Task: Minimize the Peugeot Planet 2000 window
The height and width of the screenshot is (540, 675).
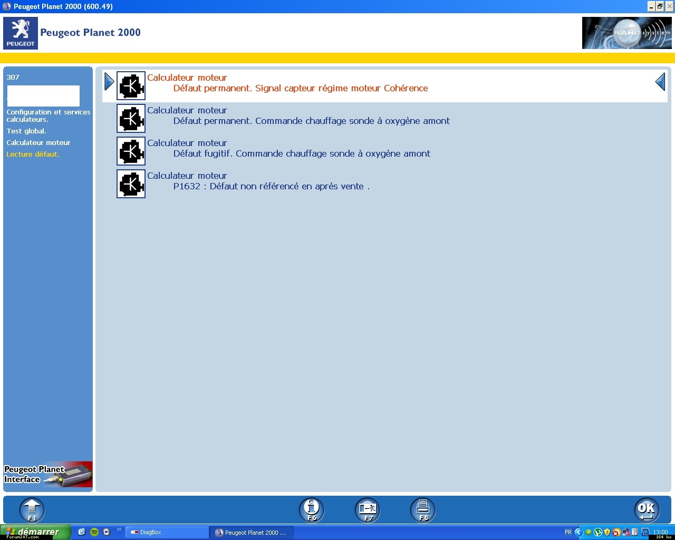Action: (651, 6)
